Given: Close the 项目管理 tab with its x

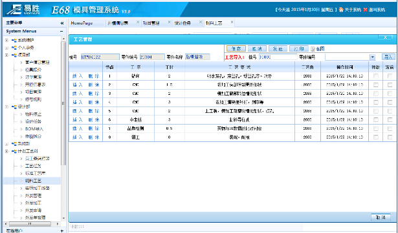Looking at the screenshot, I should pos(169,22).
